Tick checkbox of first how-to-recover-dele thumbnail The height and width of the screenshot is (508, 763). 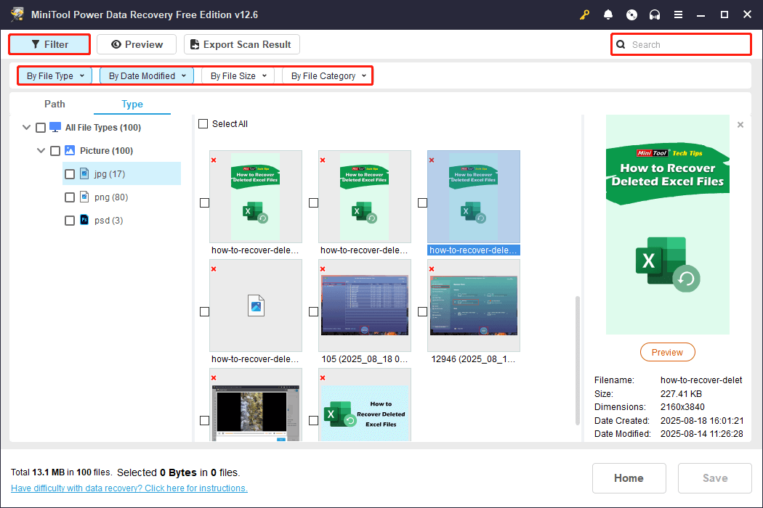(x=205, y=202)
